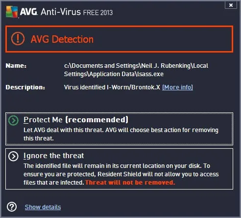241x218 pixels.
Task: Click the AVG colorful logo icon
Action: (x=12, y=12)
